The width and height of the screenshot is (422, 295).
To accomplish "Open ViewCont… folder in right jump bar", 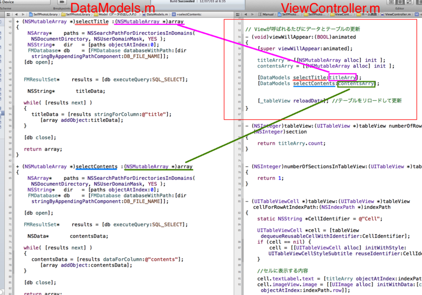I will coord(341,14).
